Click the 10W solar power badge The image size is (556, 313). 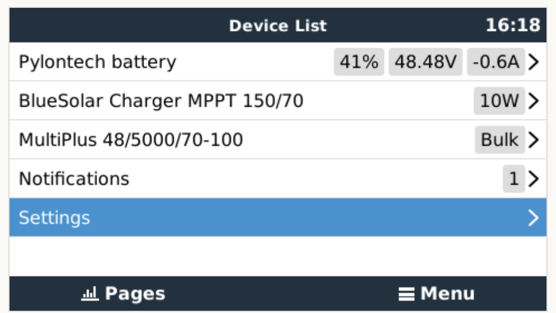click(x=499, y=101)
